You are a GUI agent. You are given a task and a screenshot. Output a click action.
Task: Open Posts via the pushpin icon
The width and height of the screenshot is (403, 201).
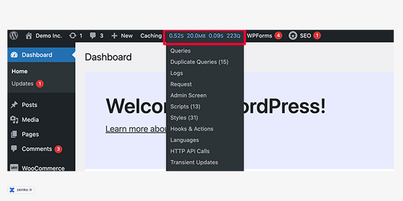click(x=14, y=105)
